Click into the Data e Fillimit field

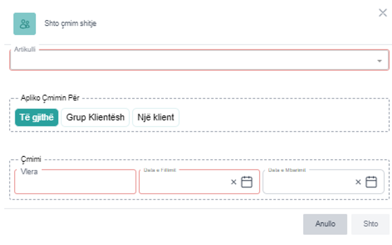pos(183,183)
